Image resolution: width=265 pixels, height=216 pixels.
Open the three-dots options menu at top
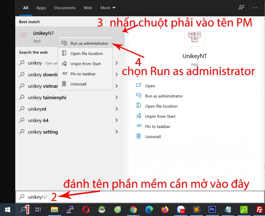coord(254,8)
